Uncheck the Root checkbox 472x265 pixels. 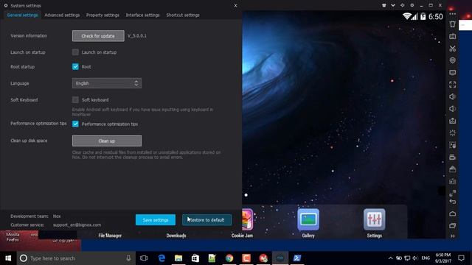[75, 67]
